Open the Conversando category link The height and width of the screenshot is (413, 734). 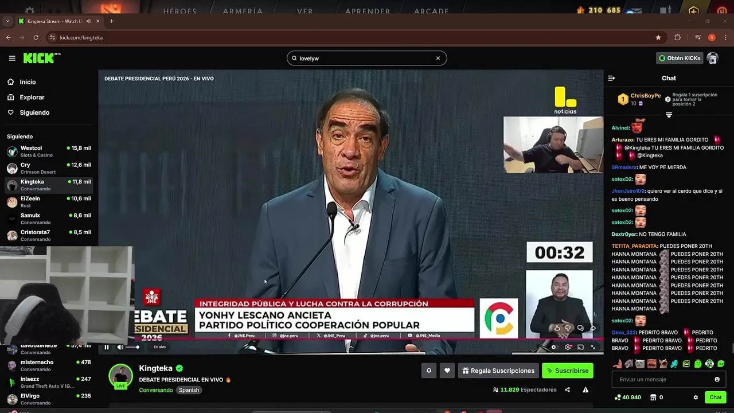coord(156,390)
